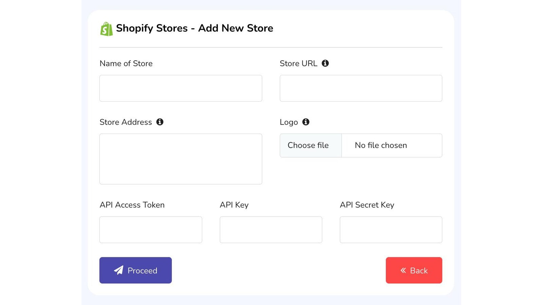Viewport: 543px width, 305px height.
Task: Click the 'Logo' label text
Action: (x=289, y=122)
